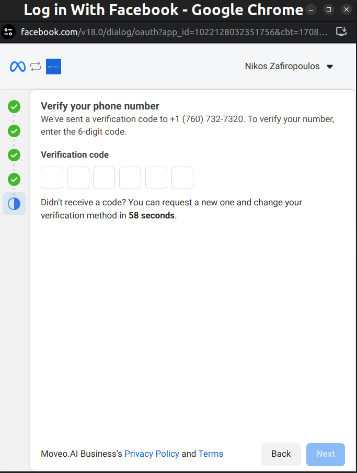Click the second verification code digit box
Viewport: 357px width, 473px height.
coord(78,178)
